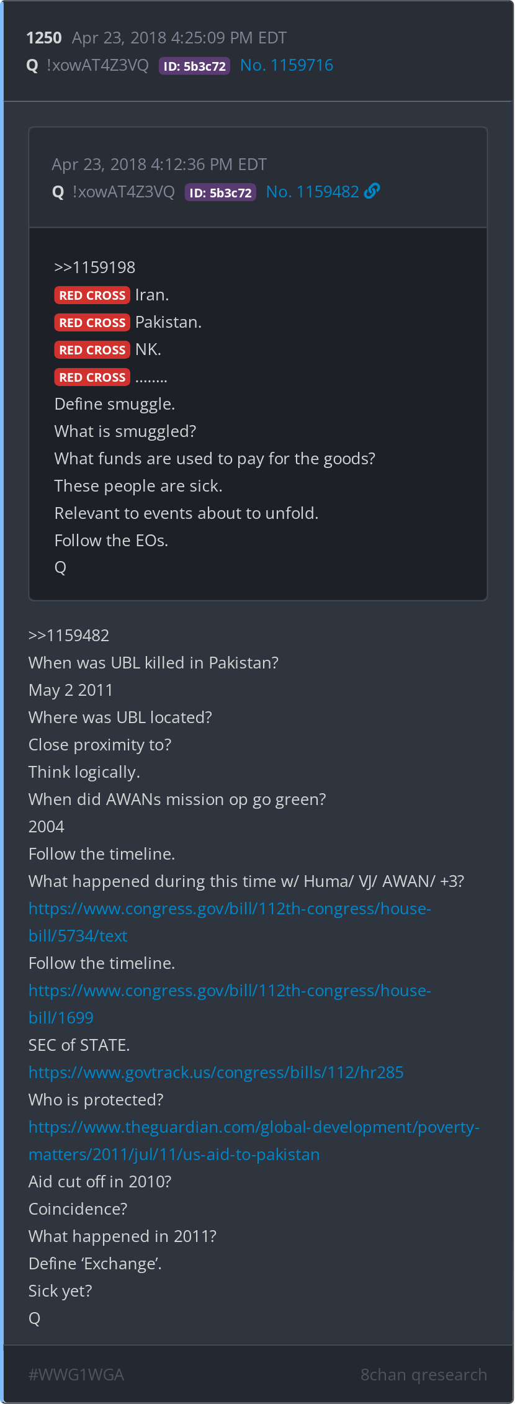515x1404 pixels.
Task: Click the #WWG1WGA hashtag in footer
Action: [76, 1375]
